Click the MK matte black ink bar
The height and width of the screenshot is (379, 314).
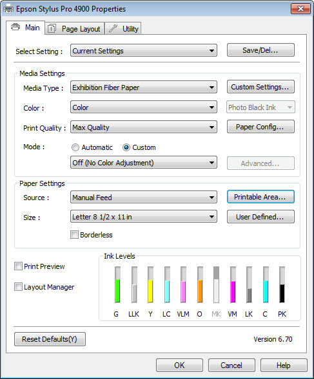(217, 284)
